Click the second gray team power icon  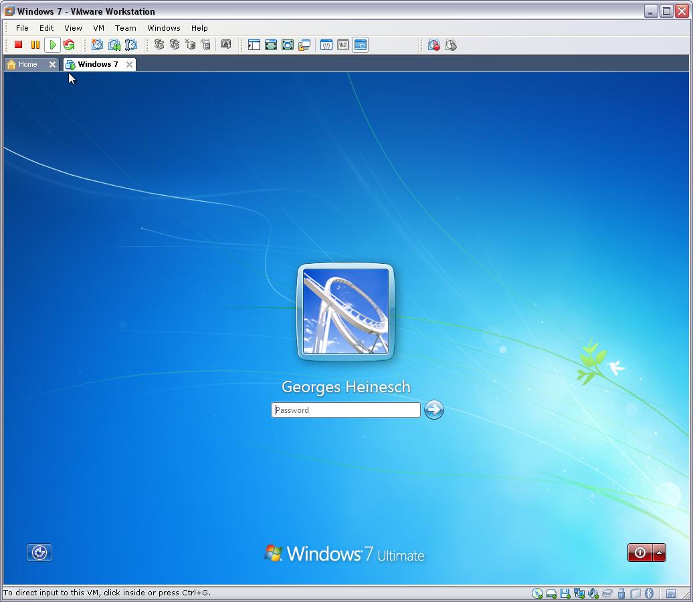pos(175,45)
